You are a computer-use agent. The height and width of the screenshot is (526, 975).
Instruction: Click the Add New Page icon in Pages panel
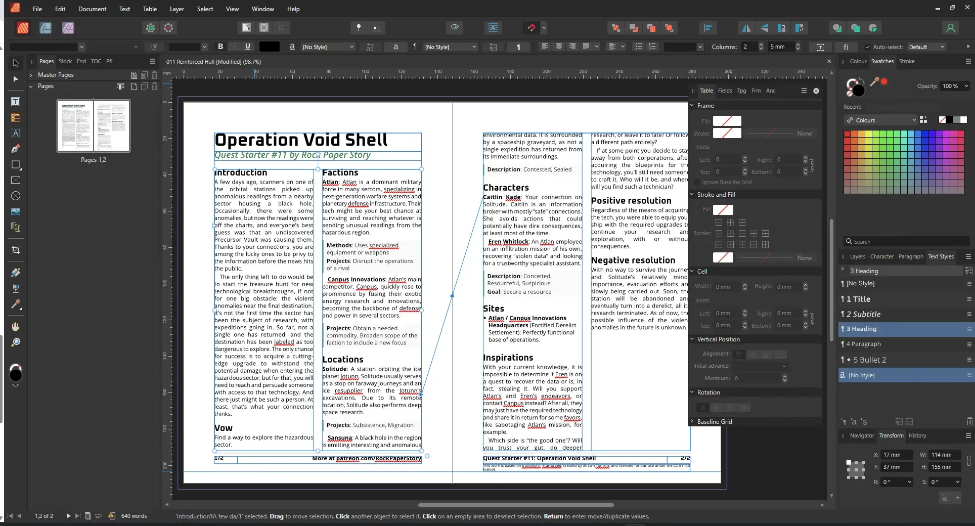(x=134, y=86)
